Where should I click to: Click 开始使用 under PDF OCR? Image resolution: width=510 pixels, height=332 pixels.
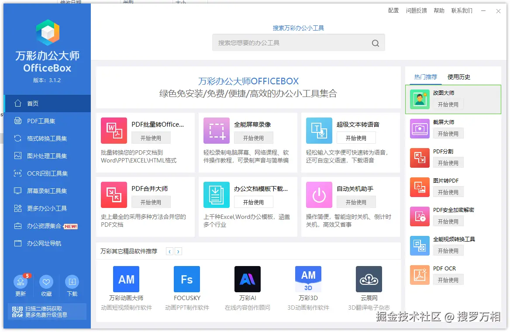pos(448,280)
